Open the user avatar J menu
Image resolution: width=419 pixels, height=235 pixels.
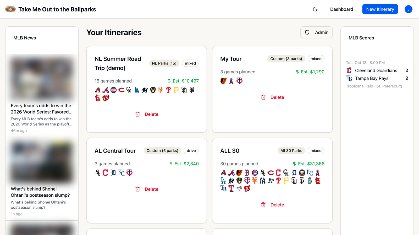tap(408, 9)
